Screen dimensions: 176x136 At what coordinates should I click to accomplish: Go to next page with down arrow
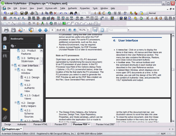[x=46, y=30]
